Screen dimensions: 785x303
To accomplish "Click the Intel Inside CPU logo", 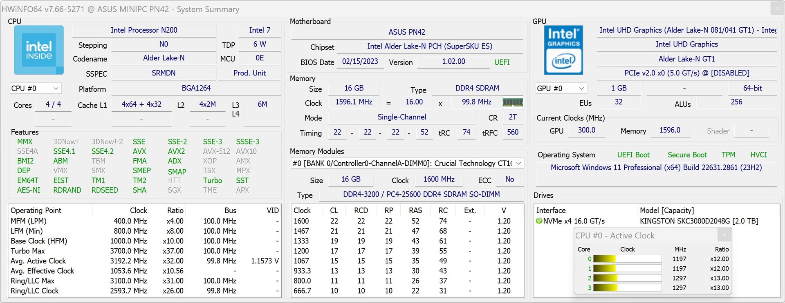I will [39, 50].
